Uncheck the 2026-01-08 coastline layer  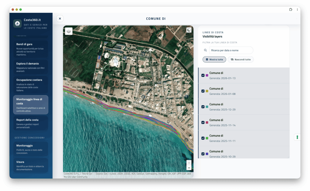[x=203, y=91]
